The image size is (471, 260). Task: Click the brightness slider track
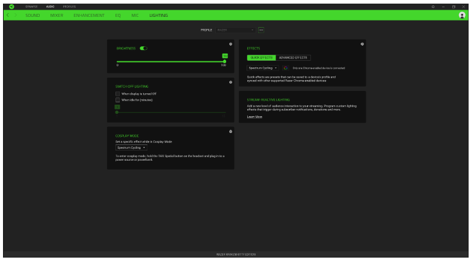pyautogui.click(x=171, y=61)
